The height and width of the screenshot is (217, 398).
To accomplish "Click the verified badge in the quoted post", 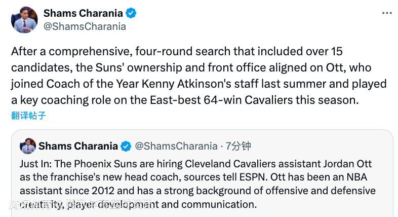I will pyautogui.click(x=126, y=147).
